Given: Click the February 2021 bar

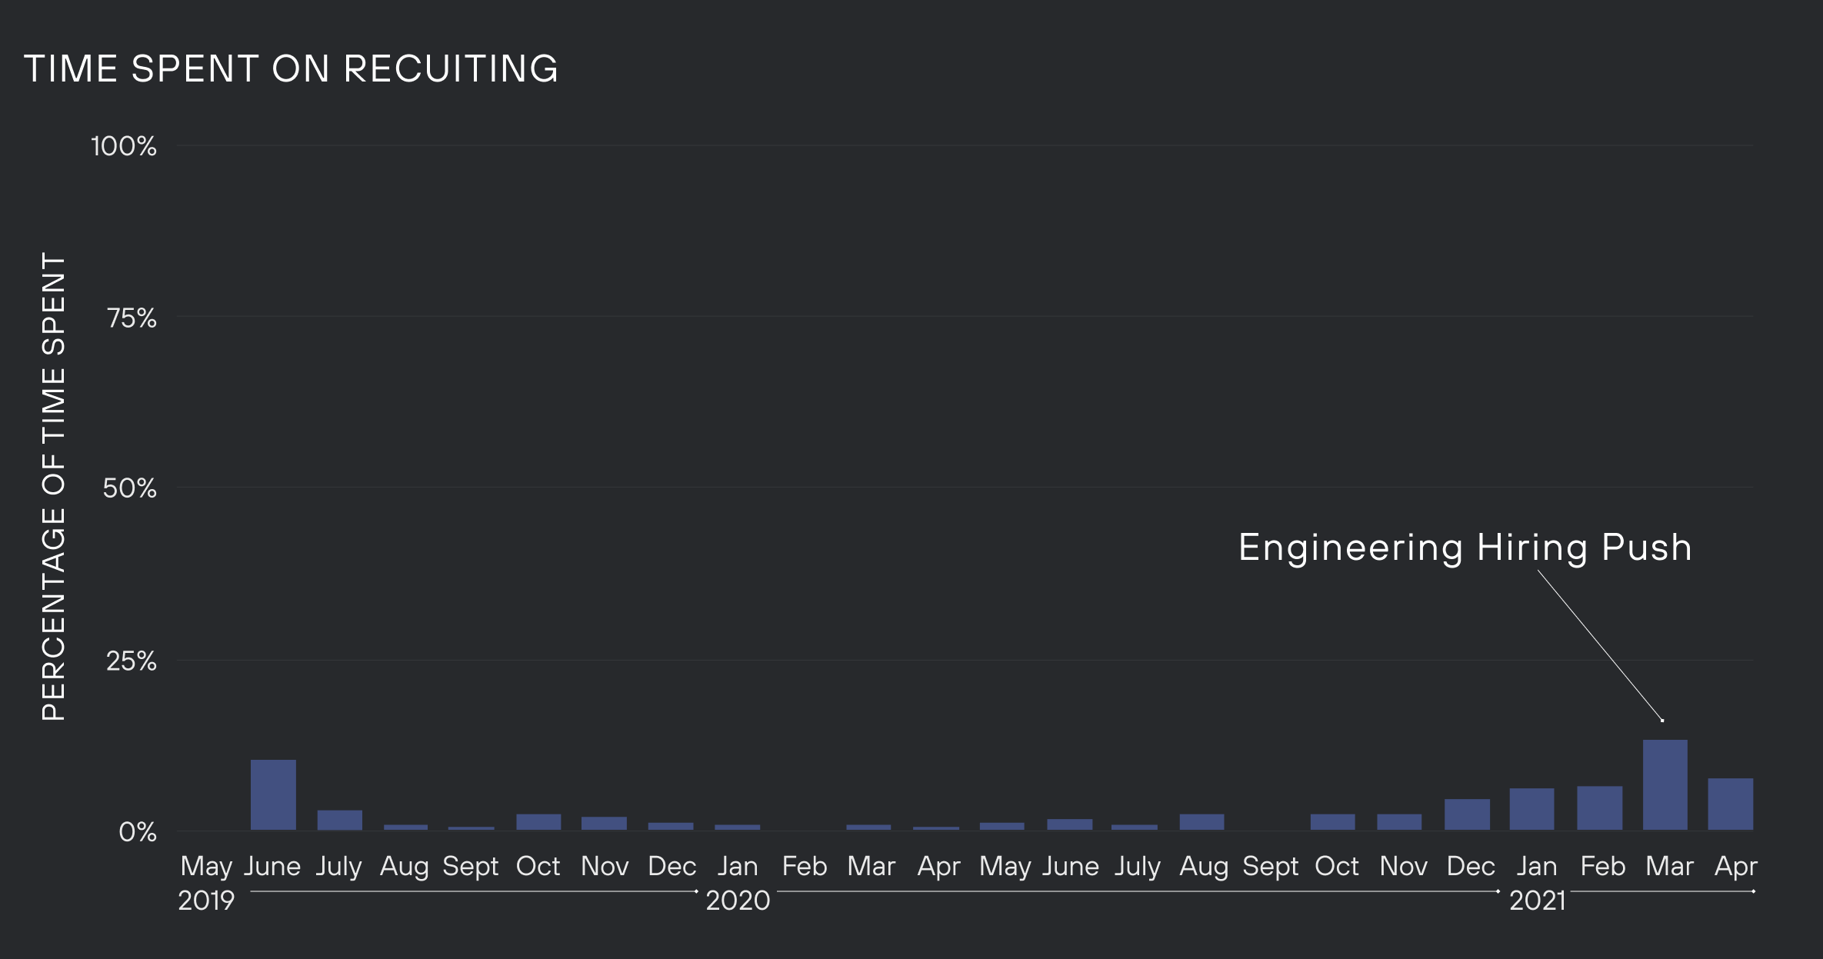Looking at the screenshot, I should click(1599, 808).
